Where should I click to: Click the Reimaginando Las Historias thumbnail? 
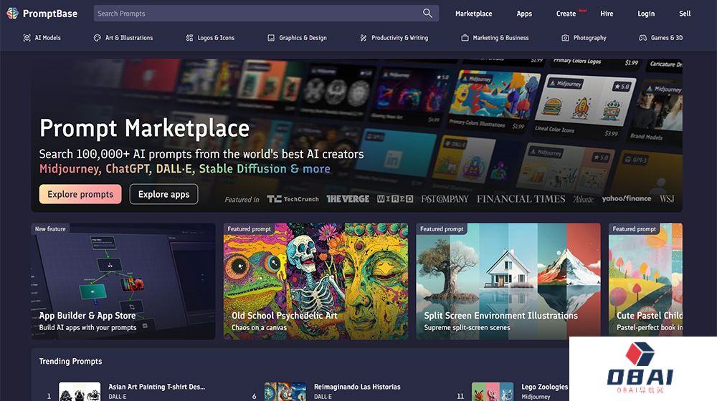pos(285,392)
